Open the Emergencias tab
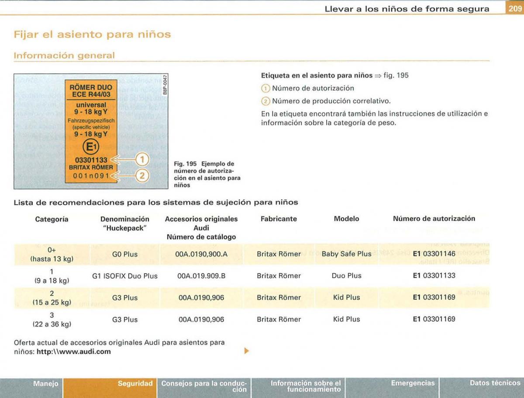 [x=392, y=388]
